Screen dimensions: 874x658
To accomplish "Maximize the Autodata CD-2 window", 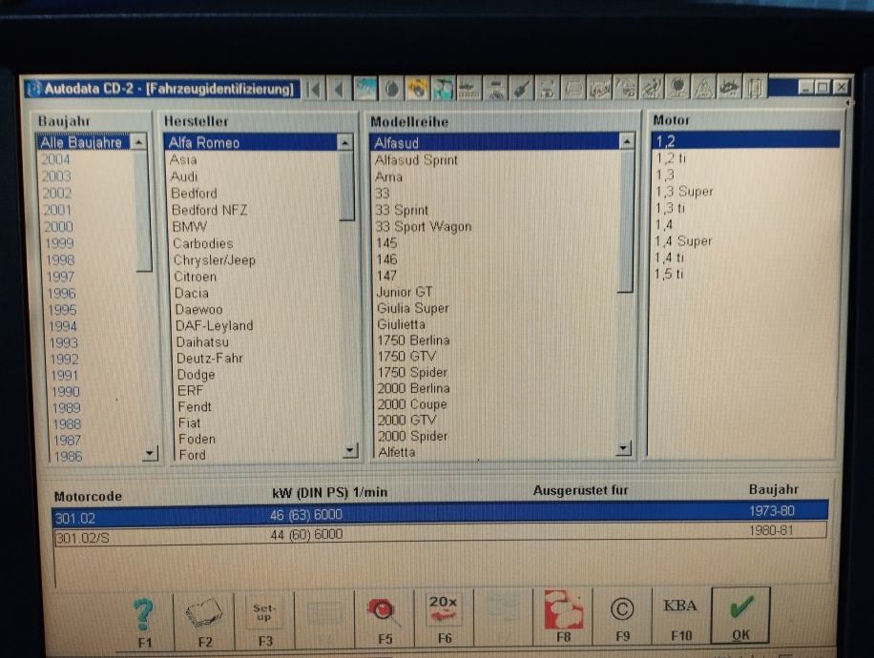I will [x=822, y=88].
